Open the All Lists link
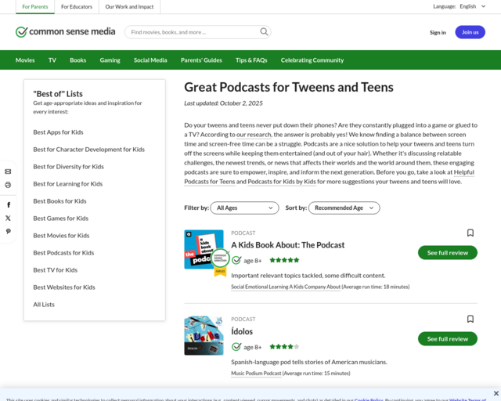Screen dimensions: 501x401 point(44,305)
